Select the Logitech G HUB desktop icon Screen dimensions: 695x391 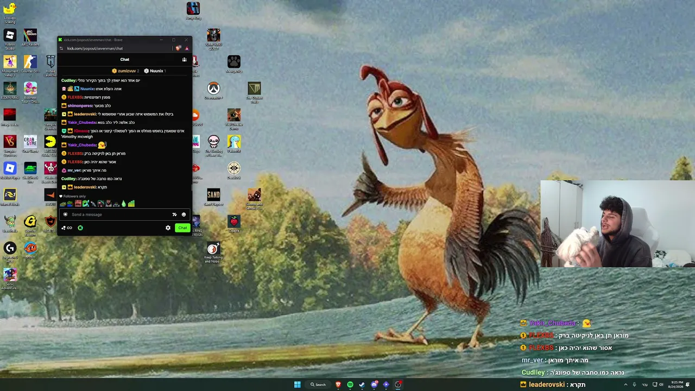point(10,253)
